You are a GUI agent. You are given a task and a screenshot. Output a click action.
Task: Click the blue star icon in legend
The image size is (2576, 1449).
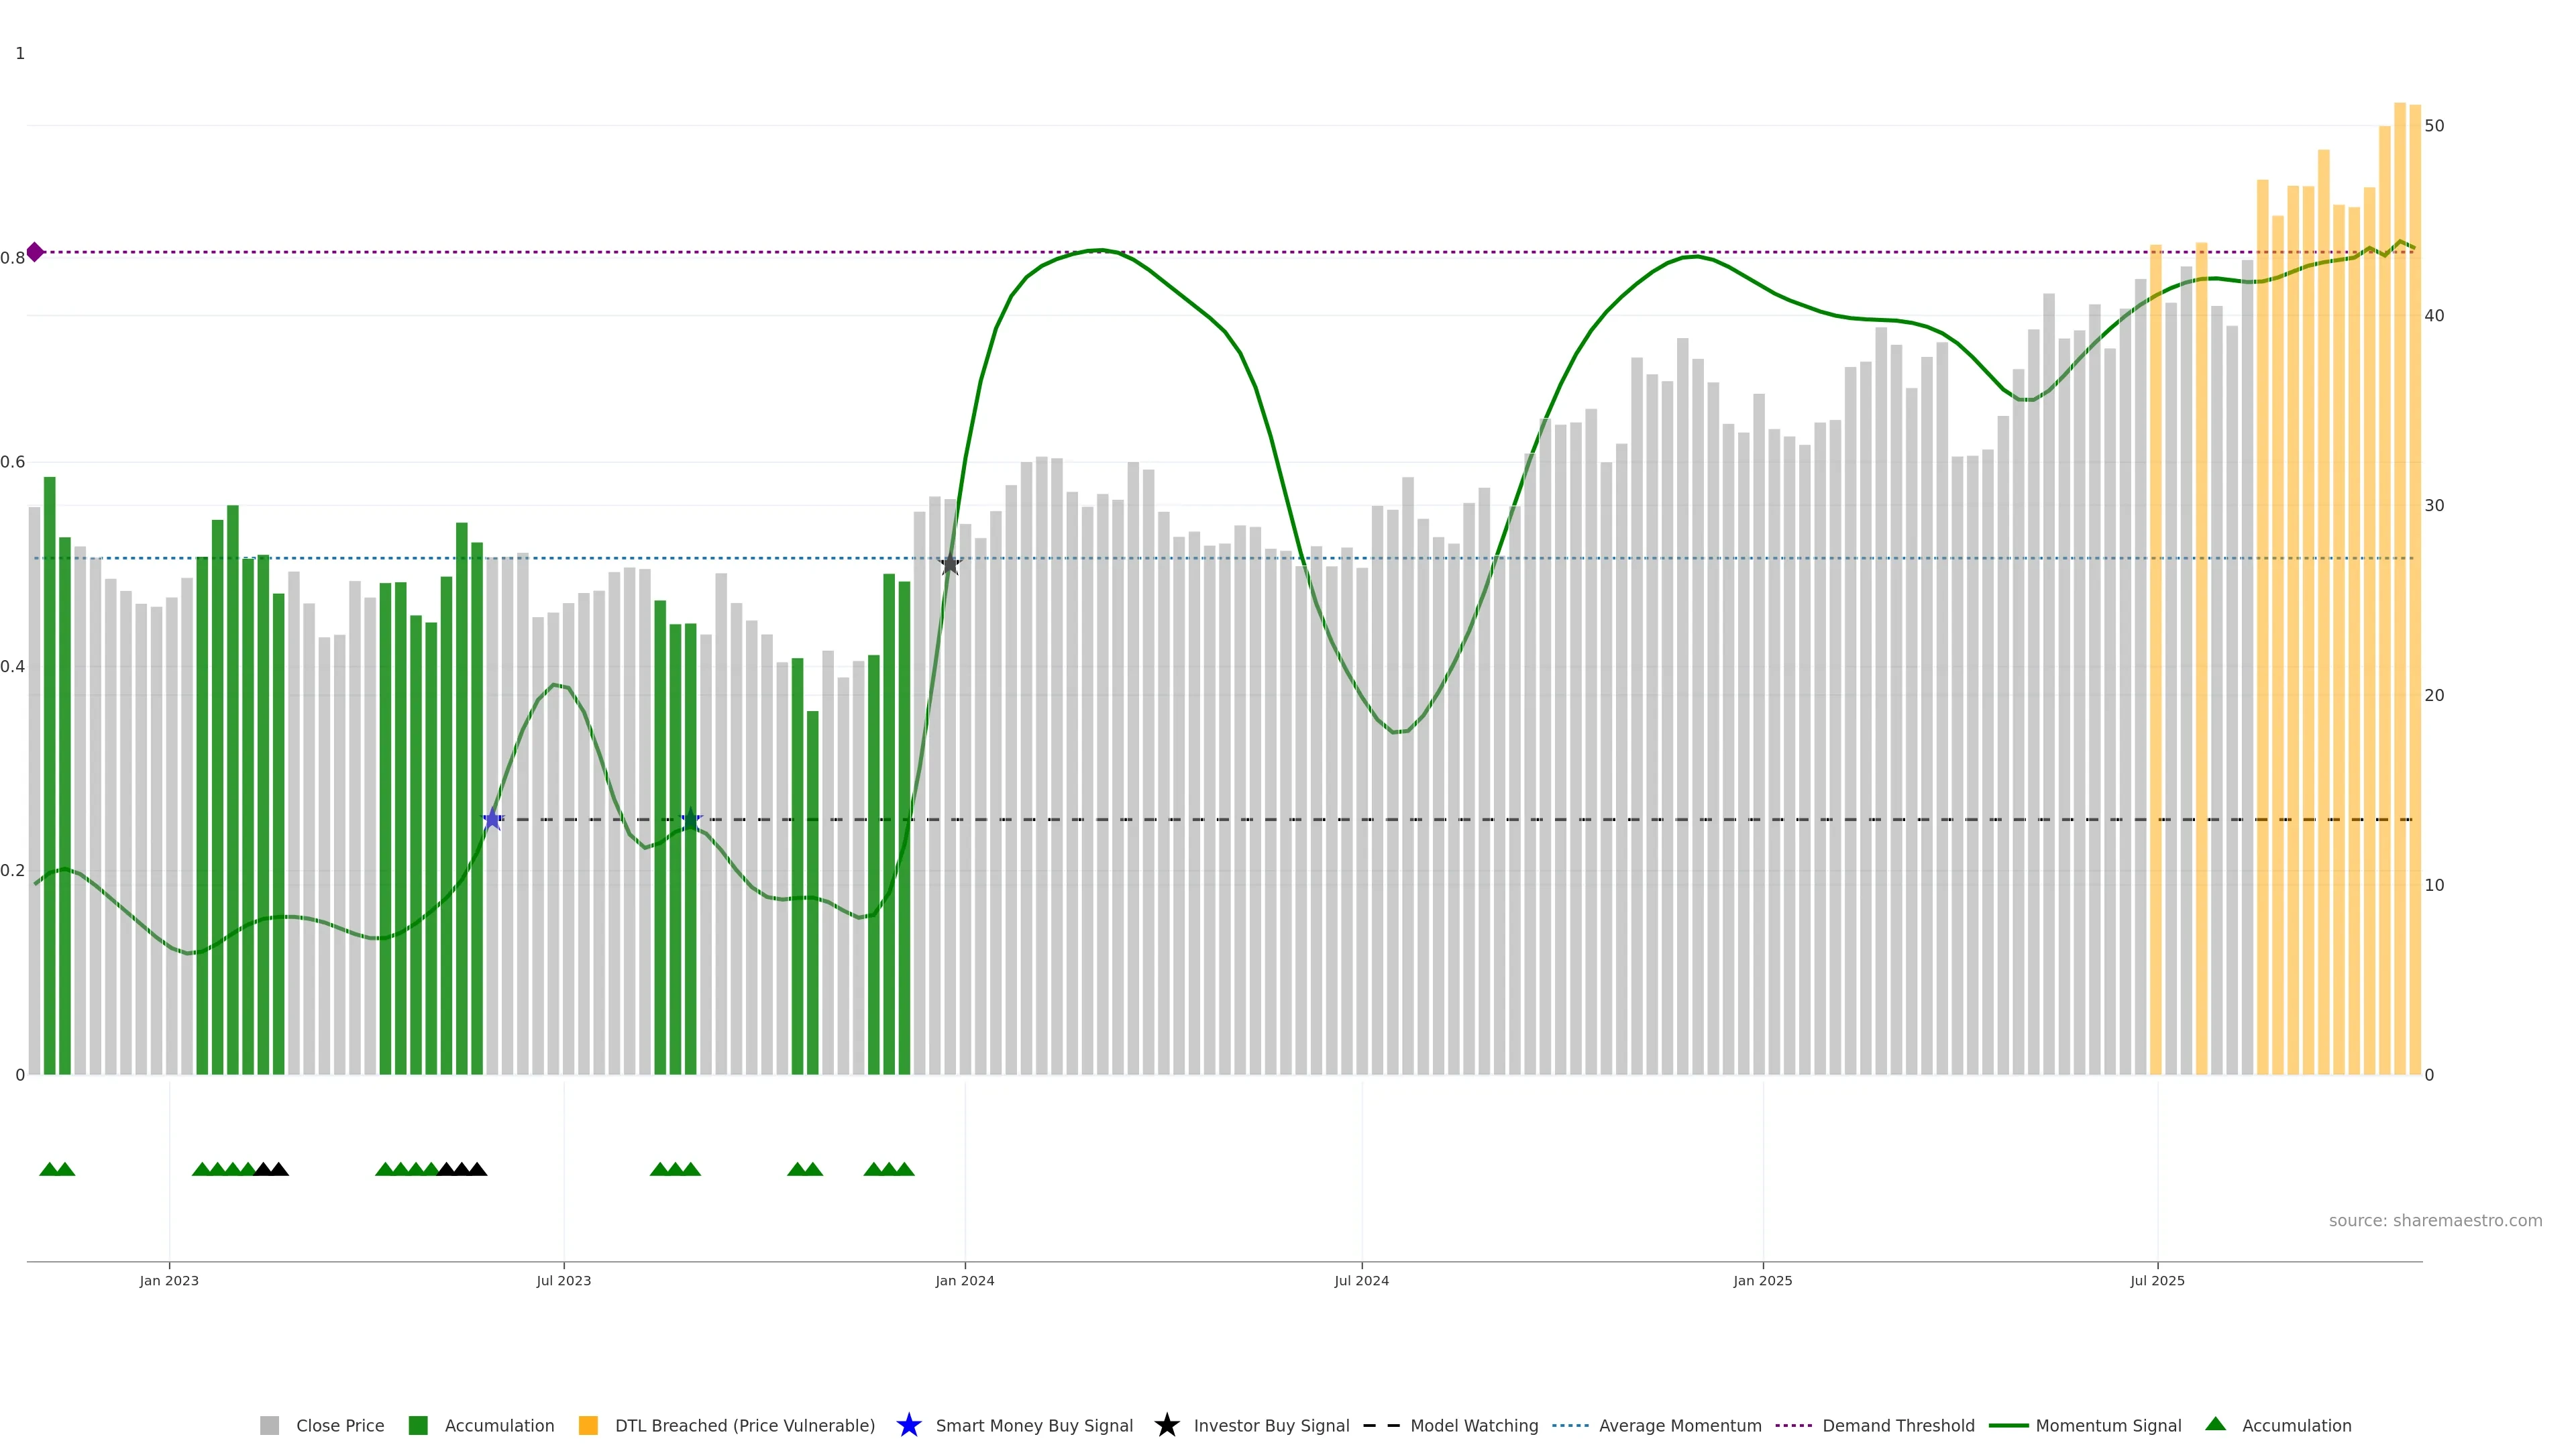[908, 1425]
